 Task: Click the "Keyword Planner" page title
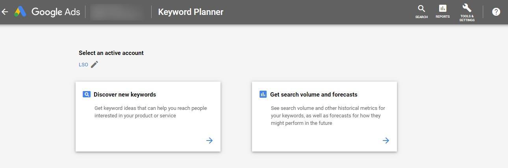coord(191,12)
